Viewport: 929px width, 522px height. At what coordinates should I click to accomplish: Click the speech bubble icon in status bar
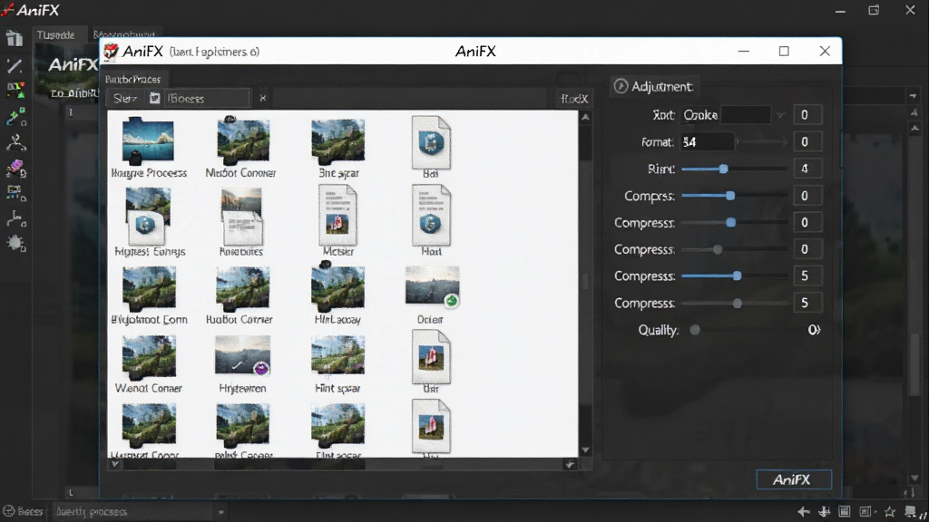pos(911,511)
